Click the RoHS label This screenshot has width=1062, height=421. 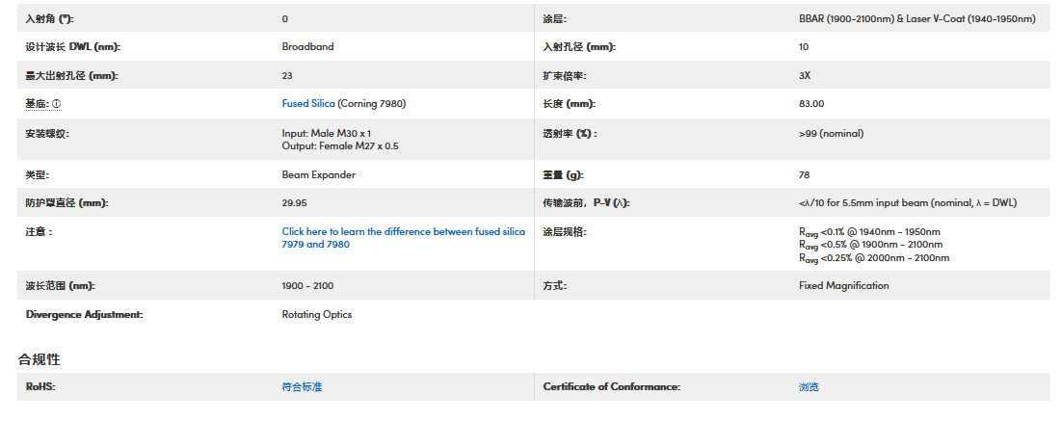(x=40, y=386)
